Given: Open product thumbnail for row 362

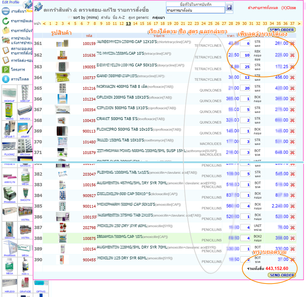Looking at the screenshot, I should pyautogui.click(x=62, y=55).
